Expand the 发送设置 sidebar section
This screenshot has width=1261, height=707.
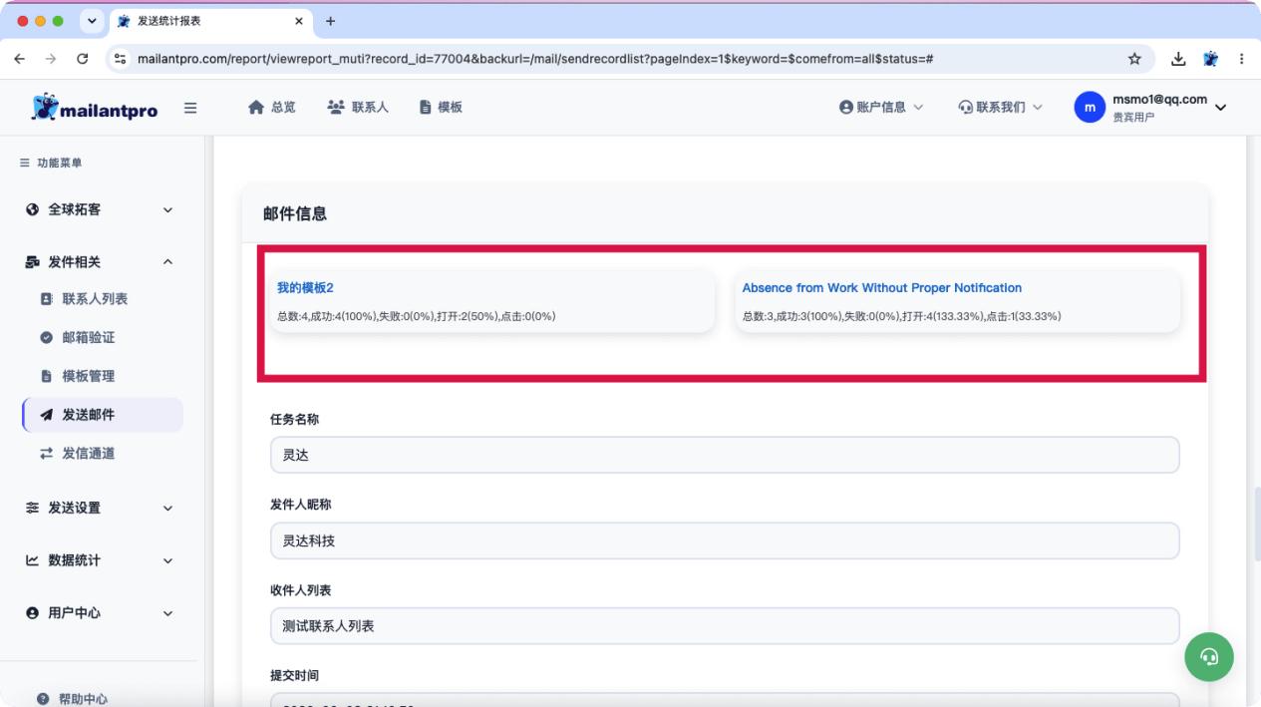click(x=100, y=508)
